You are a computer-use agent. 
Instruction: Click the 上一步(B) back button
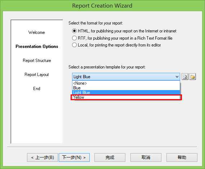[x=43, y=157]
